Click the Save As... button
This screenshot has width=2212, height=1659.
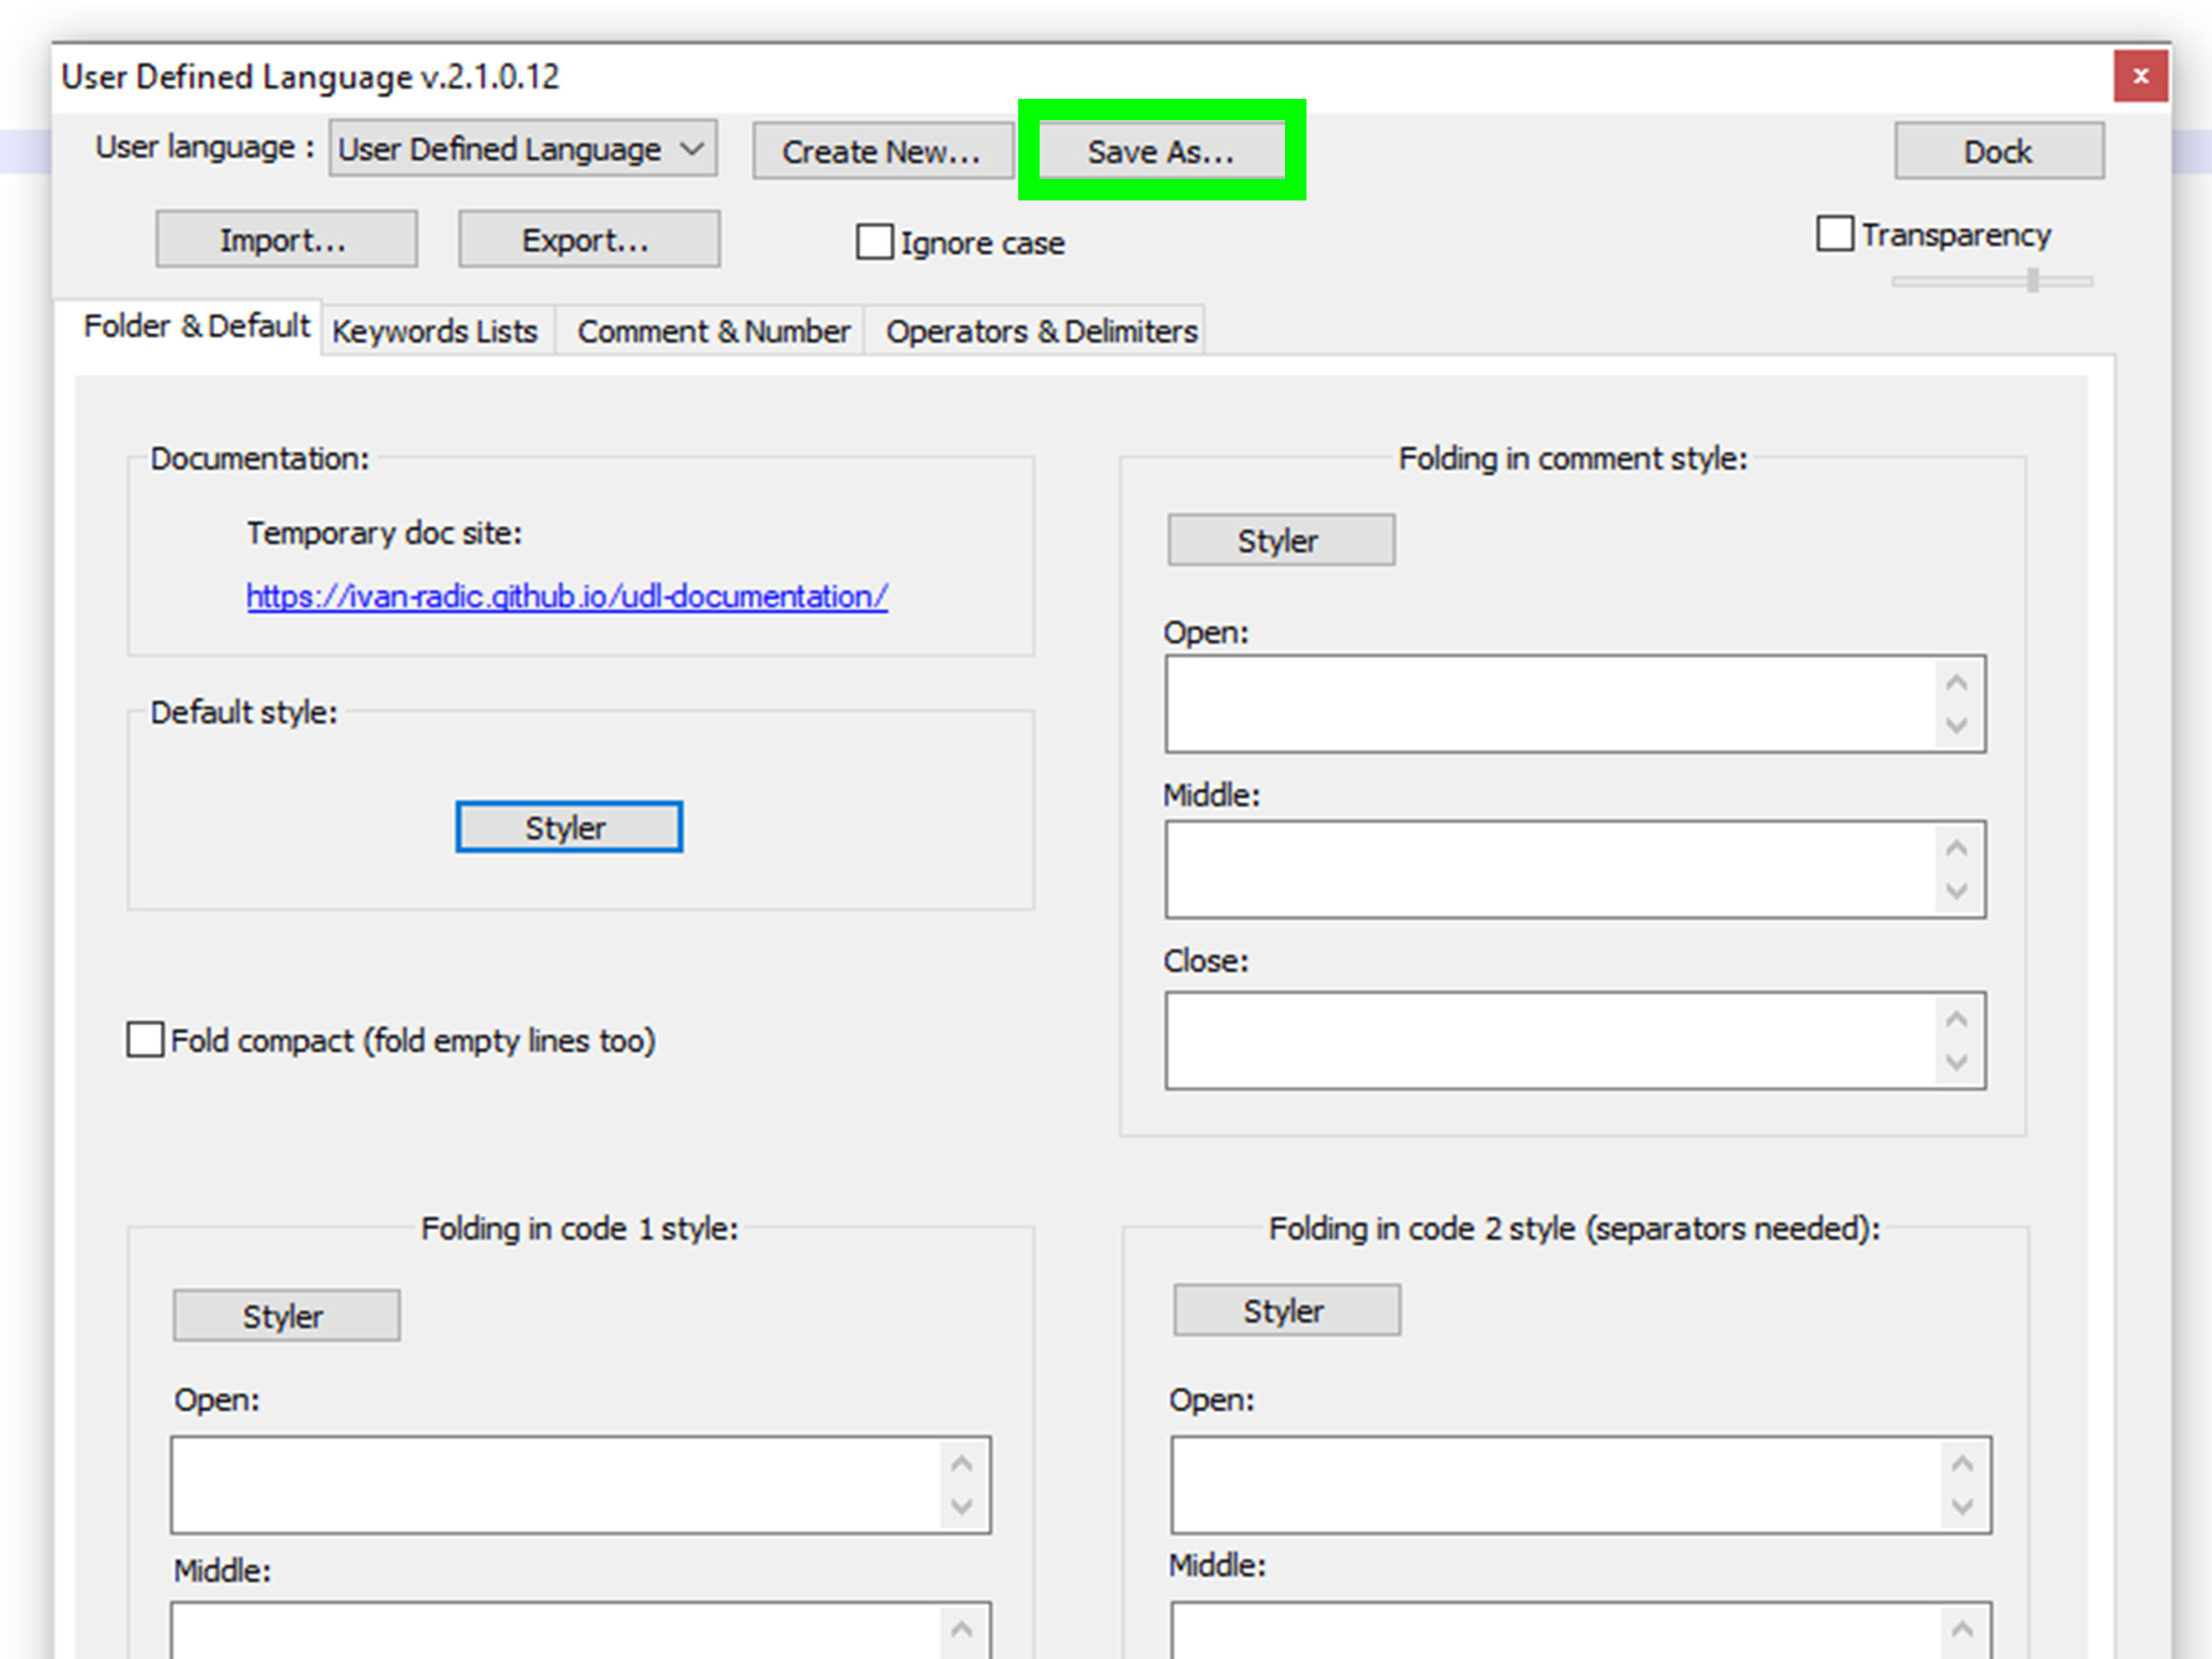click(x=1161, y=152)
